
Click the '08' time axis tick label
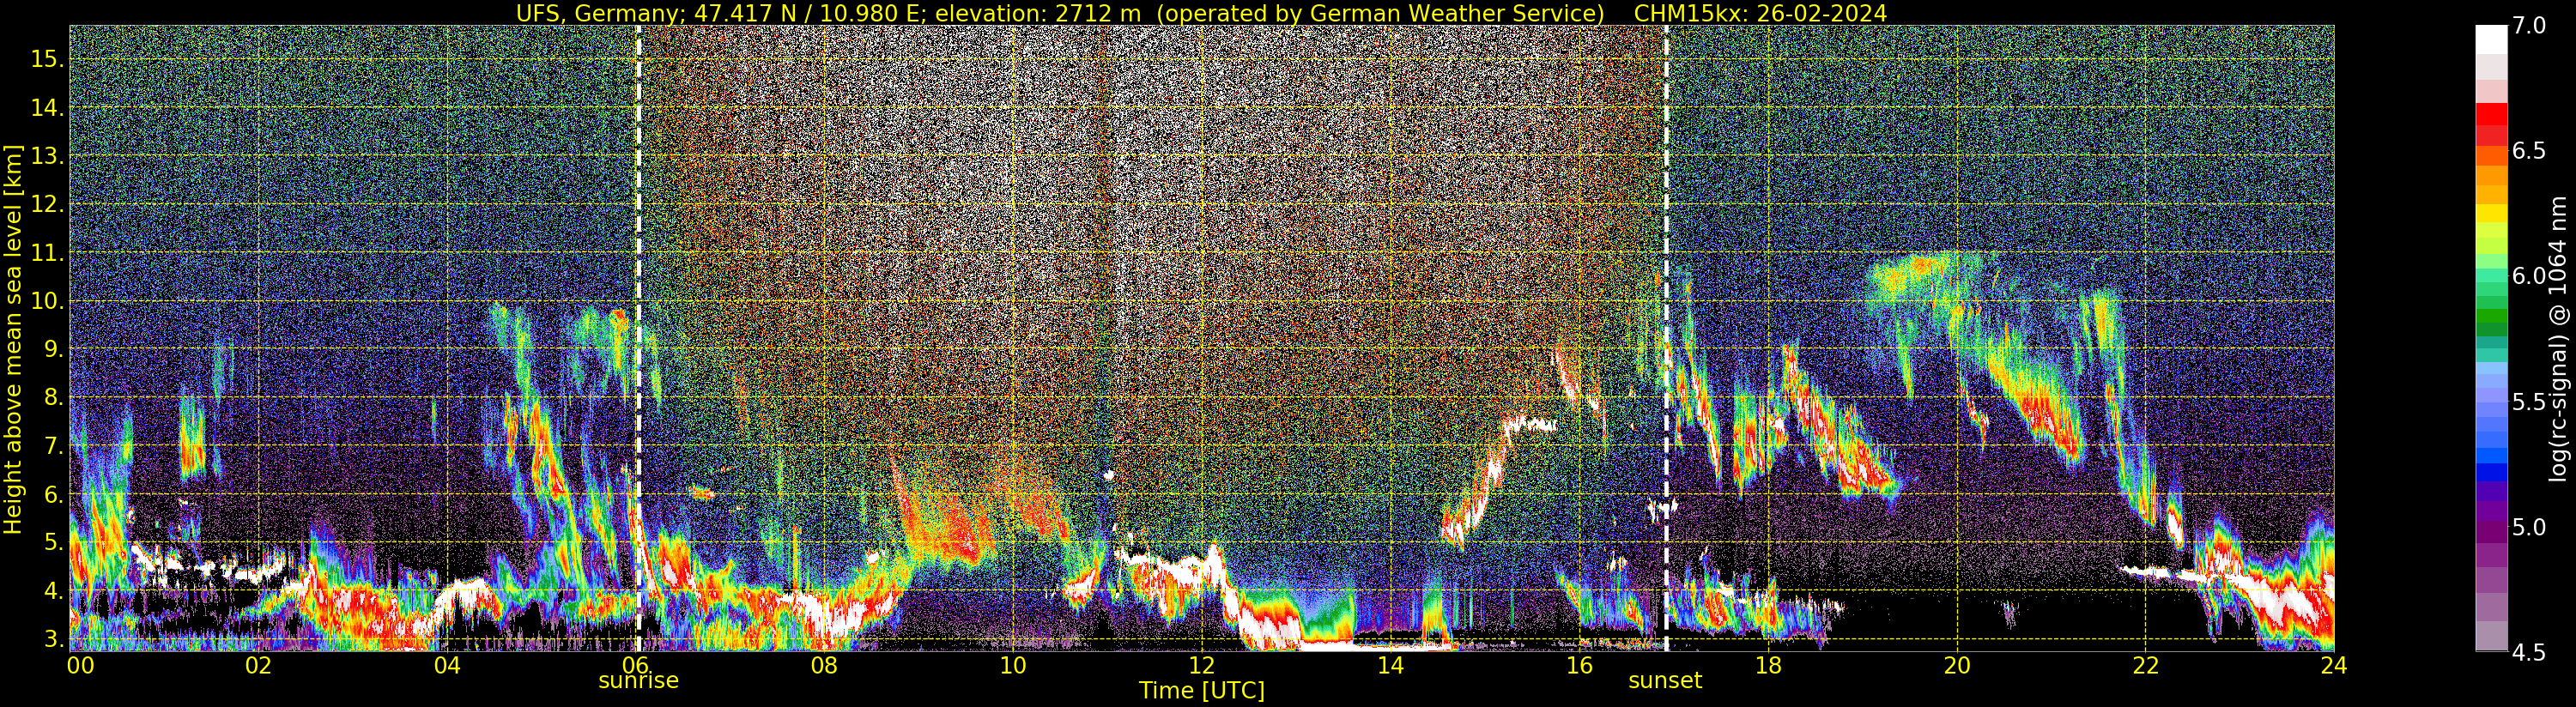[824, 665]
